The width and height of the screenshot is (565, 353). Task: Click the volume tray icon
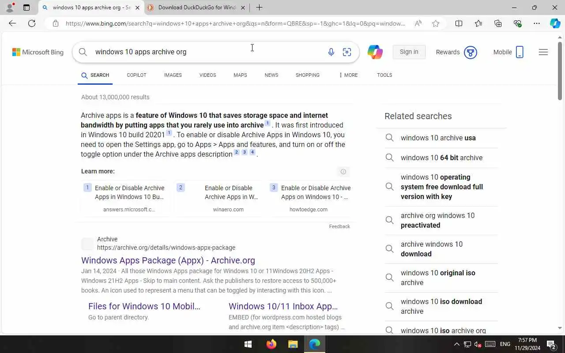[x=478, y=344]
